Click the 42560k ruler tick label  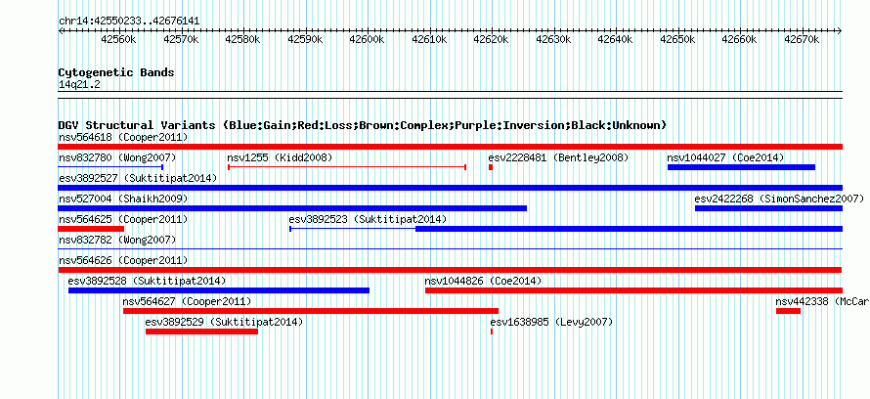coord(119,40)
